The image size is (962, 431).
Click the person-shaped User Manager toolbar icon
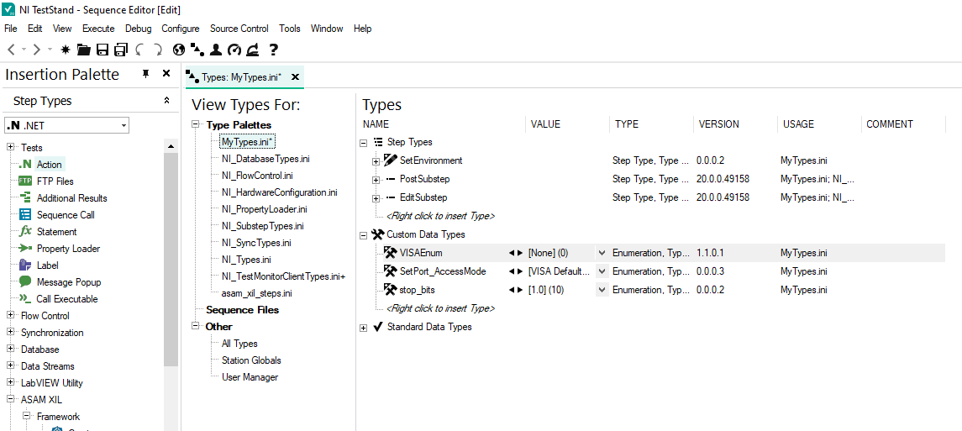coord(216,50)
